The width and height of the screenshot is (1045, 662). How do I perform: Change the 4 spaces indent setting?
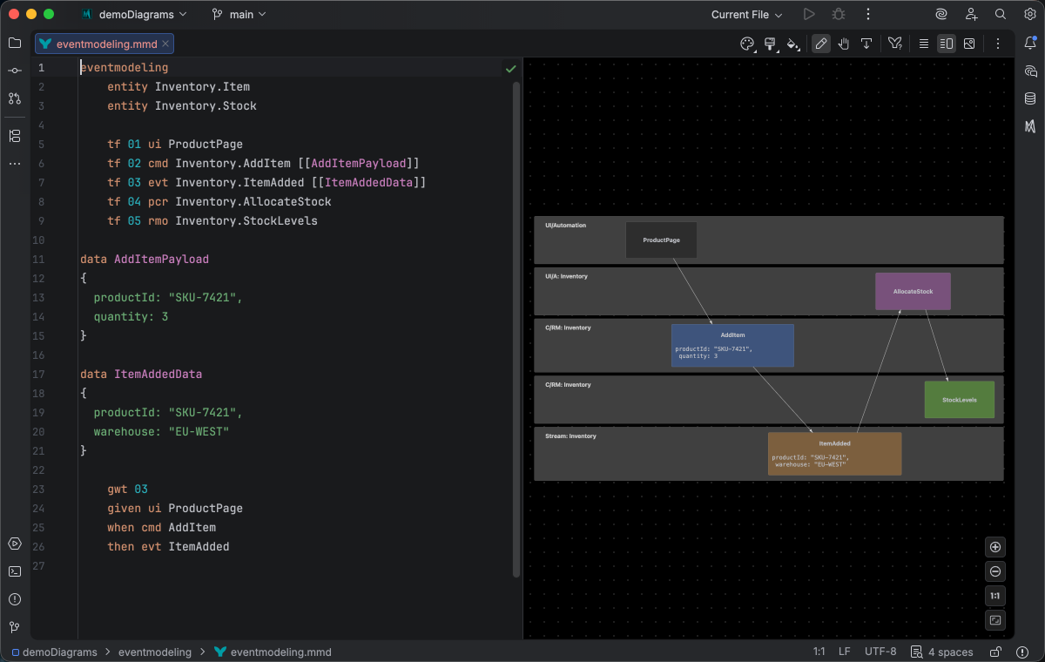(951, 652)
